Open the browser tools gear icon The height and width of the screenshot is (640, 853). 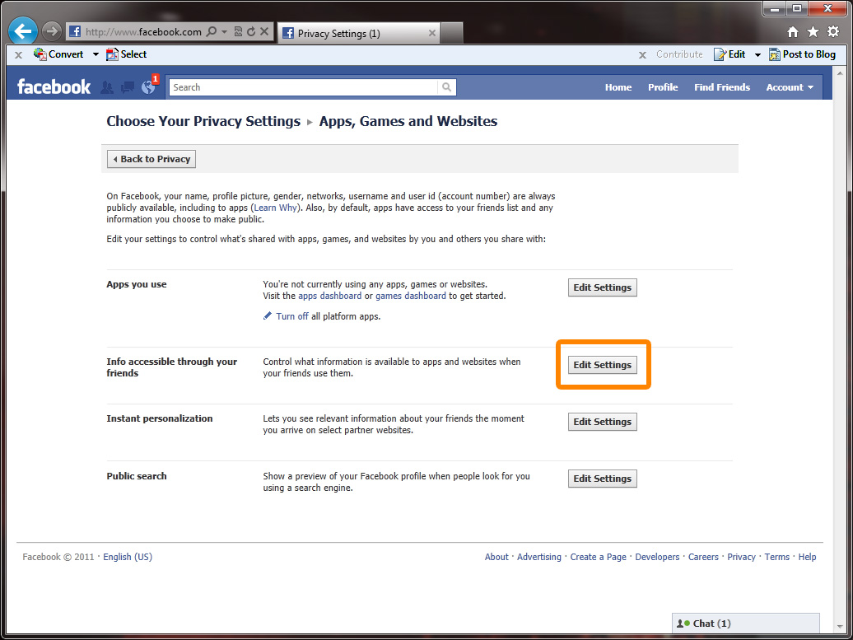click(833, 31)
